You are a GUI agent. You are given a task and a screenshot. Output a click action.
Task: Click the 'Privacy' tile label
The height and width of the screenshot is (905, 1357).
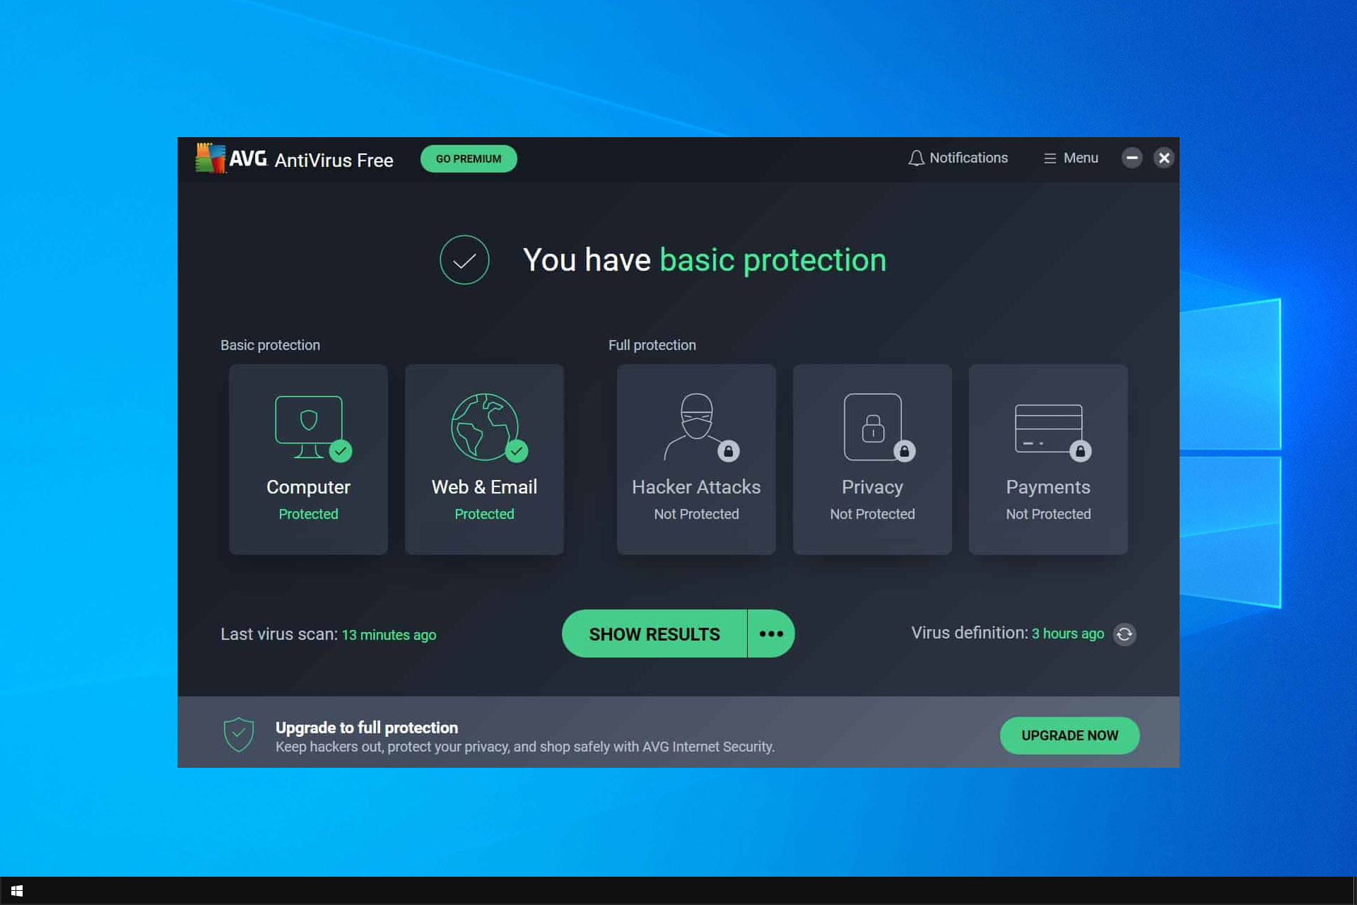[x=872, y=487]
